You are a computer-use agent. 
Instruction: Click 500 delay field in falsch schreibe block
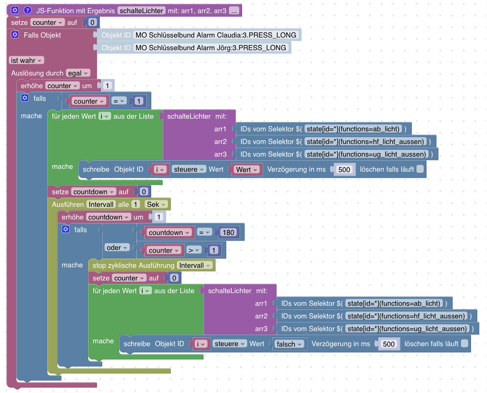pos(388,344)
